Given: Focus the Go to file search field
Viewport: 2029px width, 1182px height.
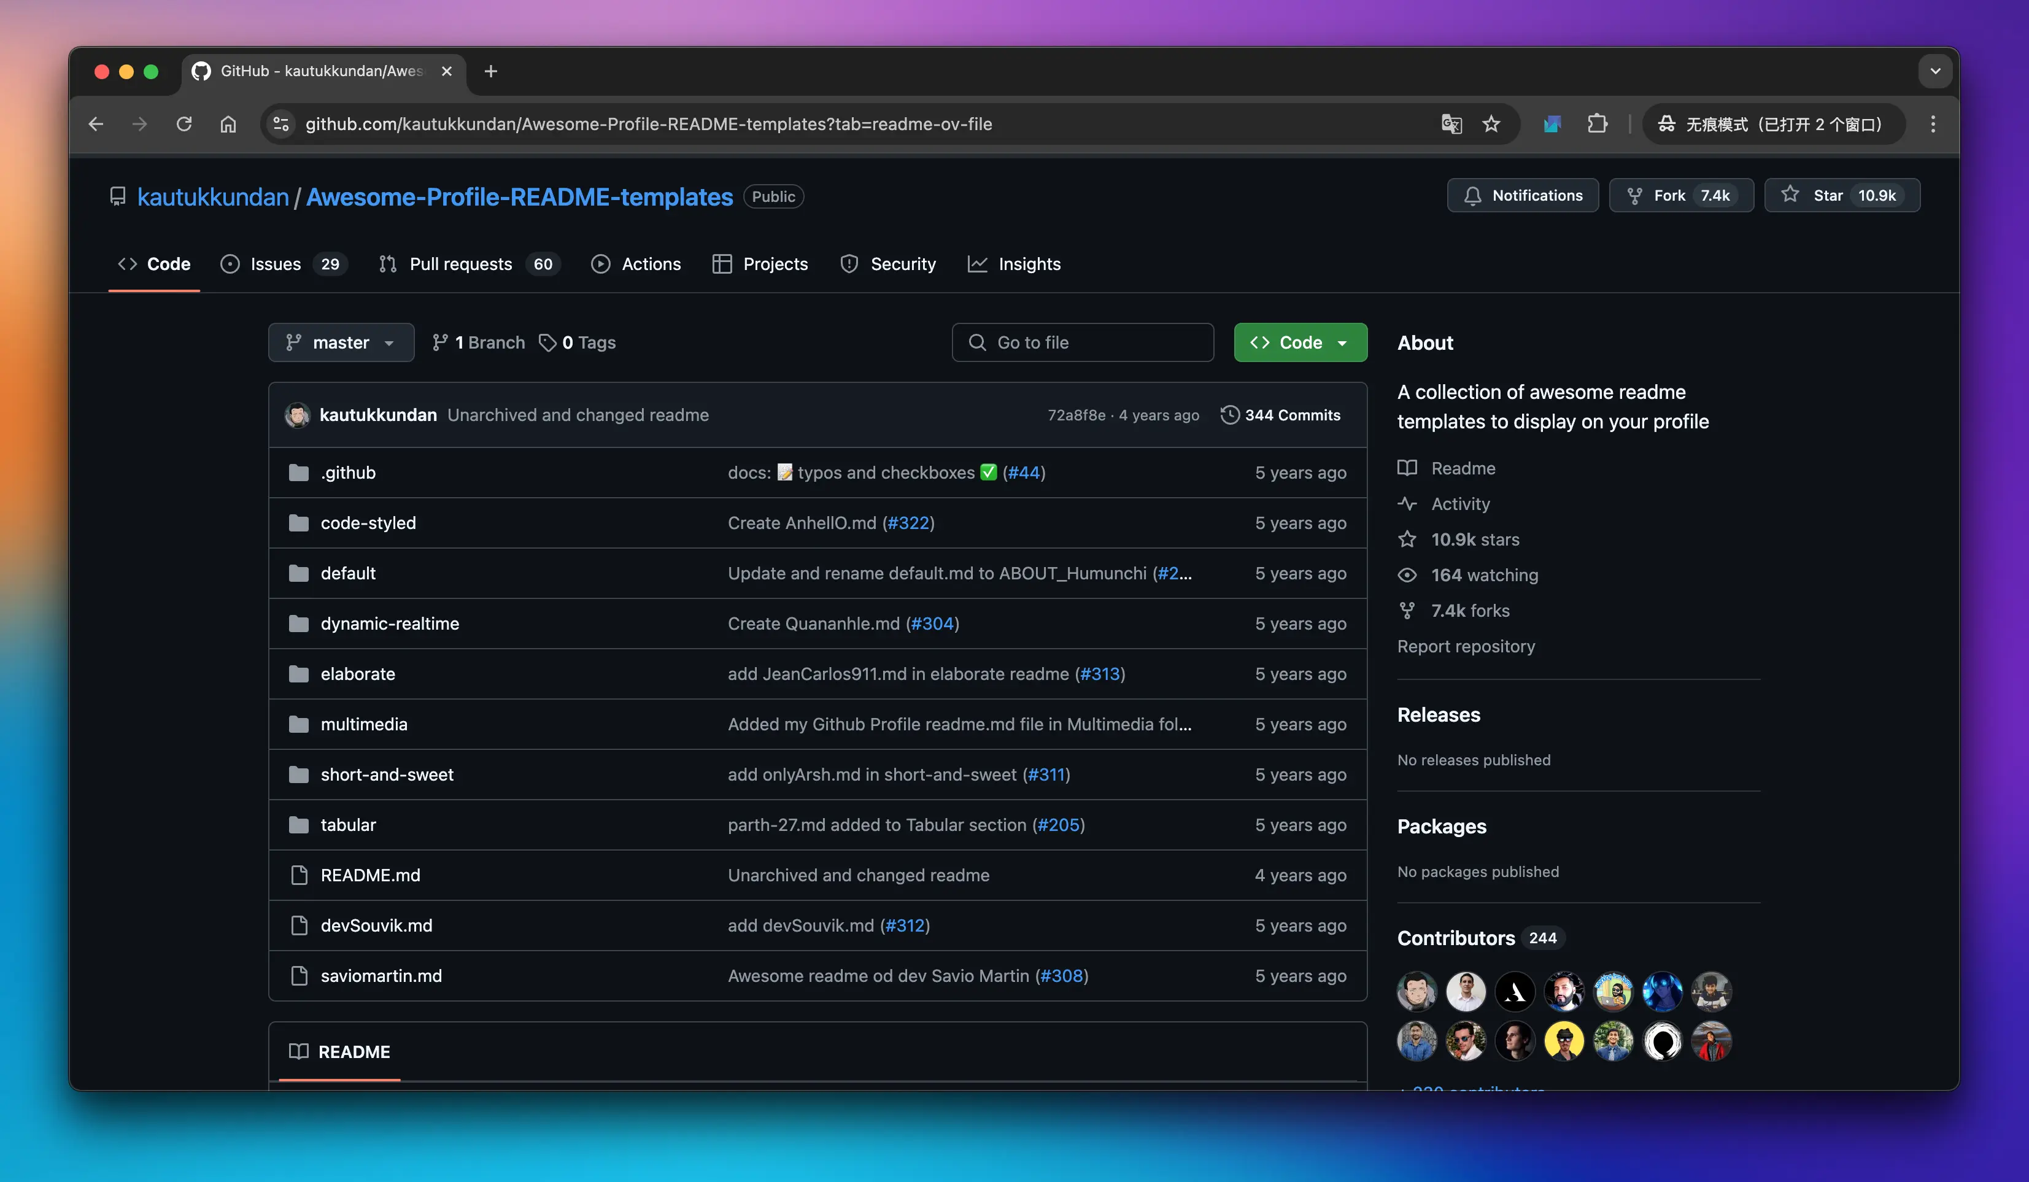Looking at the screenshot, I should pos(1082,342).
